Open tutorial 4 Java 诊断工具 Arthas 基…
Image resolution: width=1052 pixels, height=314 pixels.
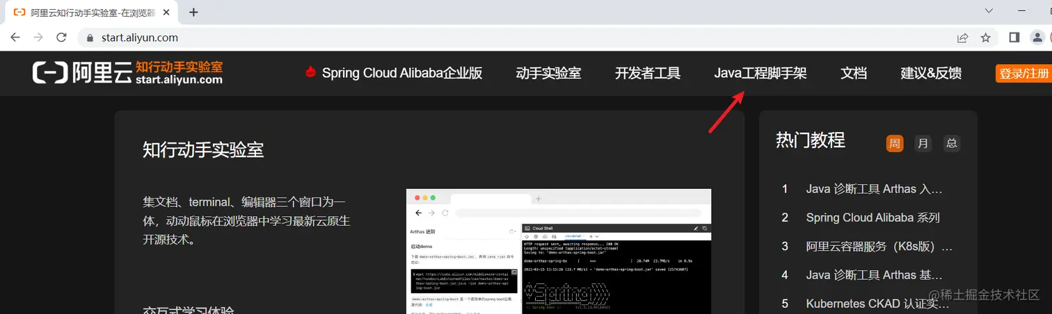[x=875, y=275]
